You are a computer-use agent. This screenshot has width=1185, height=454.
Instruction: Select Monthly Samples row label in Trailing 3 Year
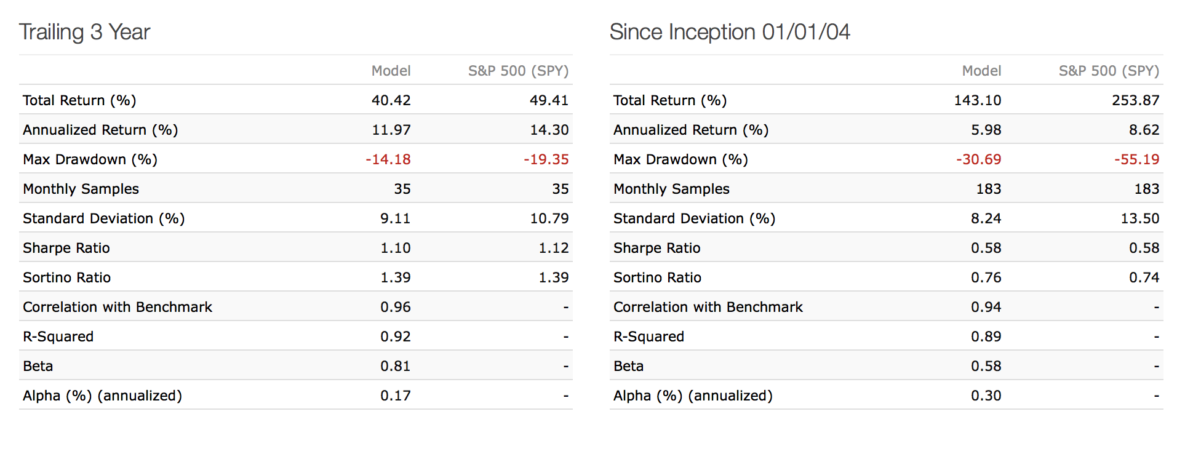tap(81, 189)
